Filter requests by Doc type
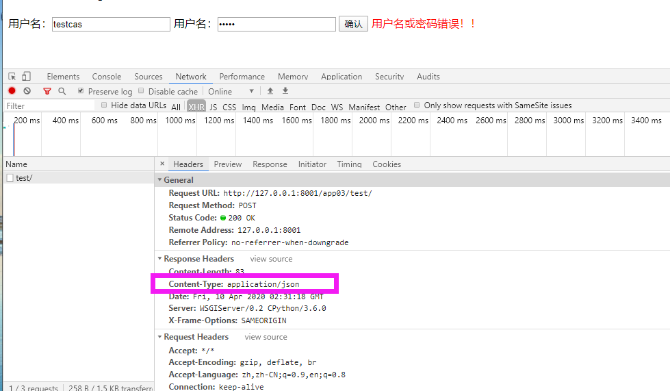This screenshot has height=391, width=670. pyautogui.click(x=318, y=107)
